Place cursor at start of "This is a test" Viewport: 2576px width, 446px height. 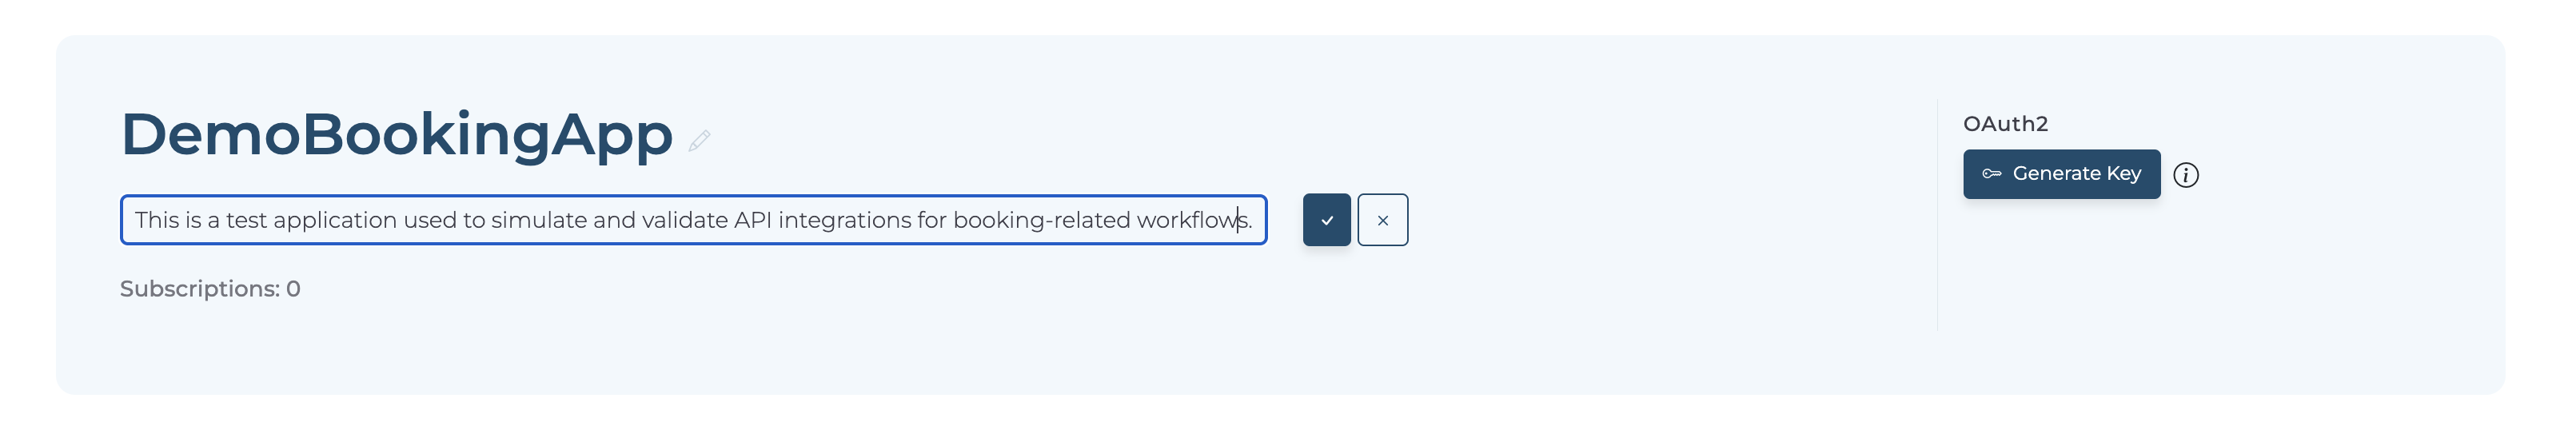tap(136, 220)
